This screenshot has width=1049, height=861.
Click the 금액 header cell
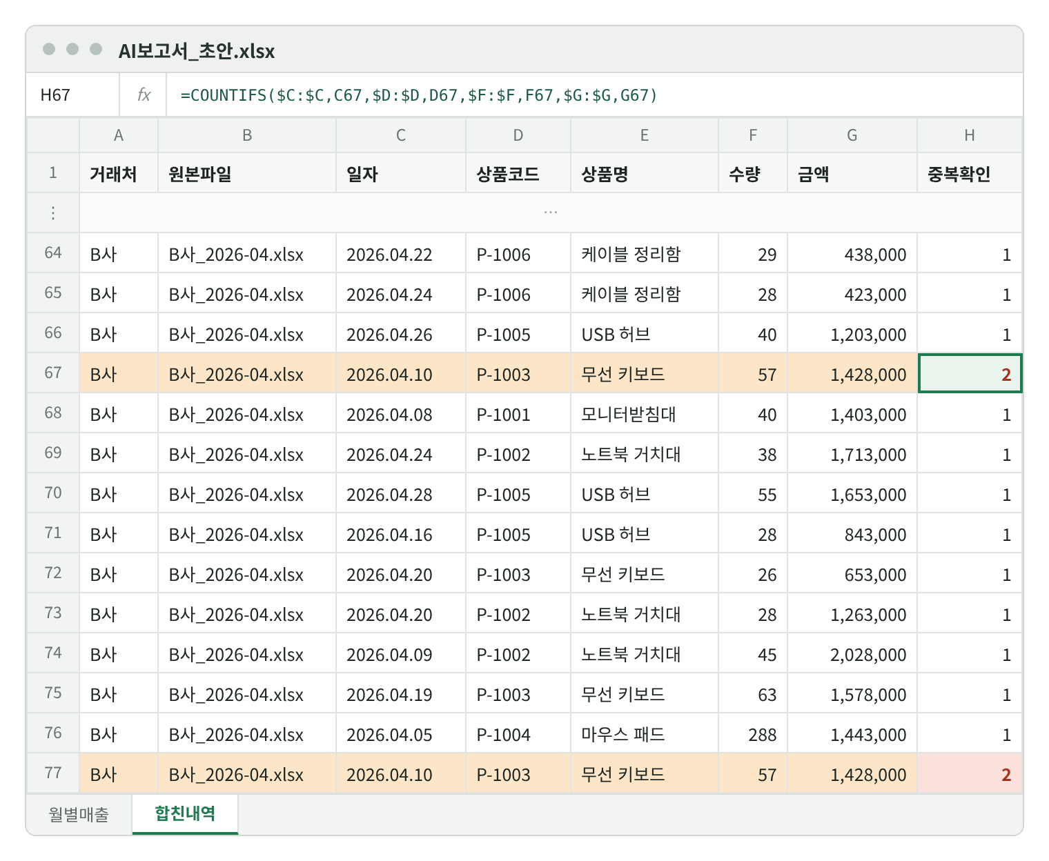pos(852,172)
